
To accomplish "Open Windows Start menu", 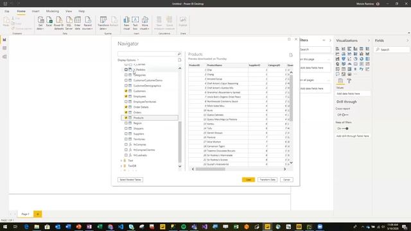I will [x=4, y=227].
